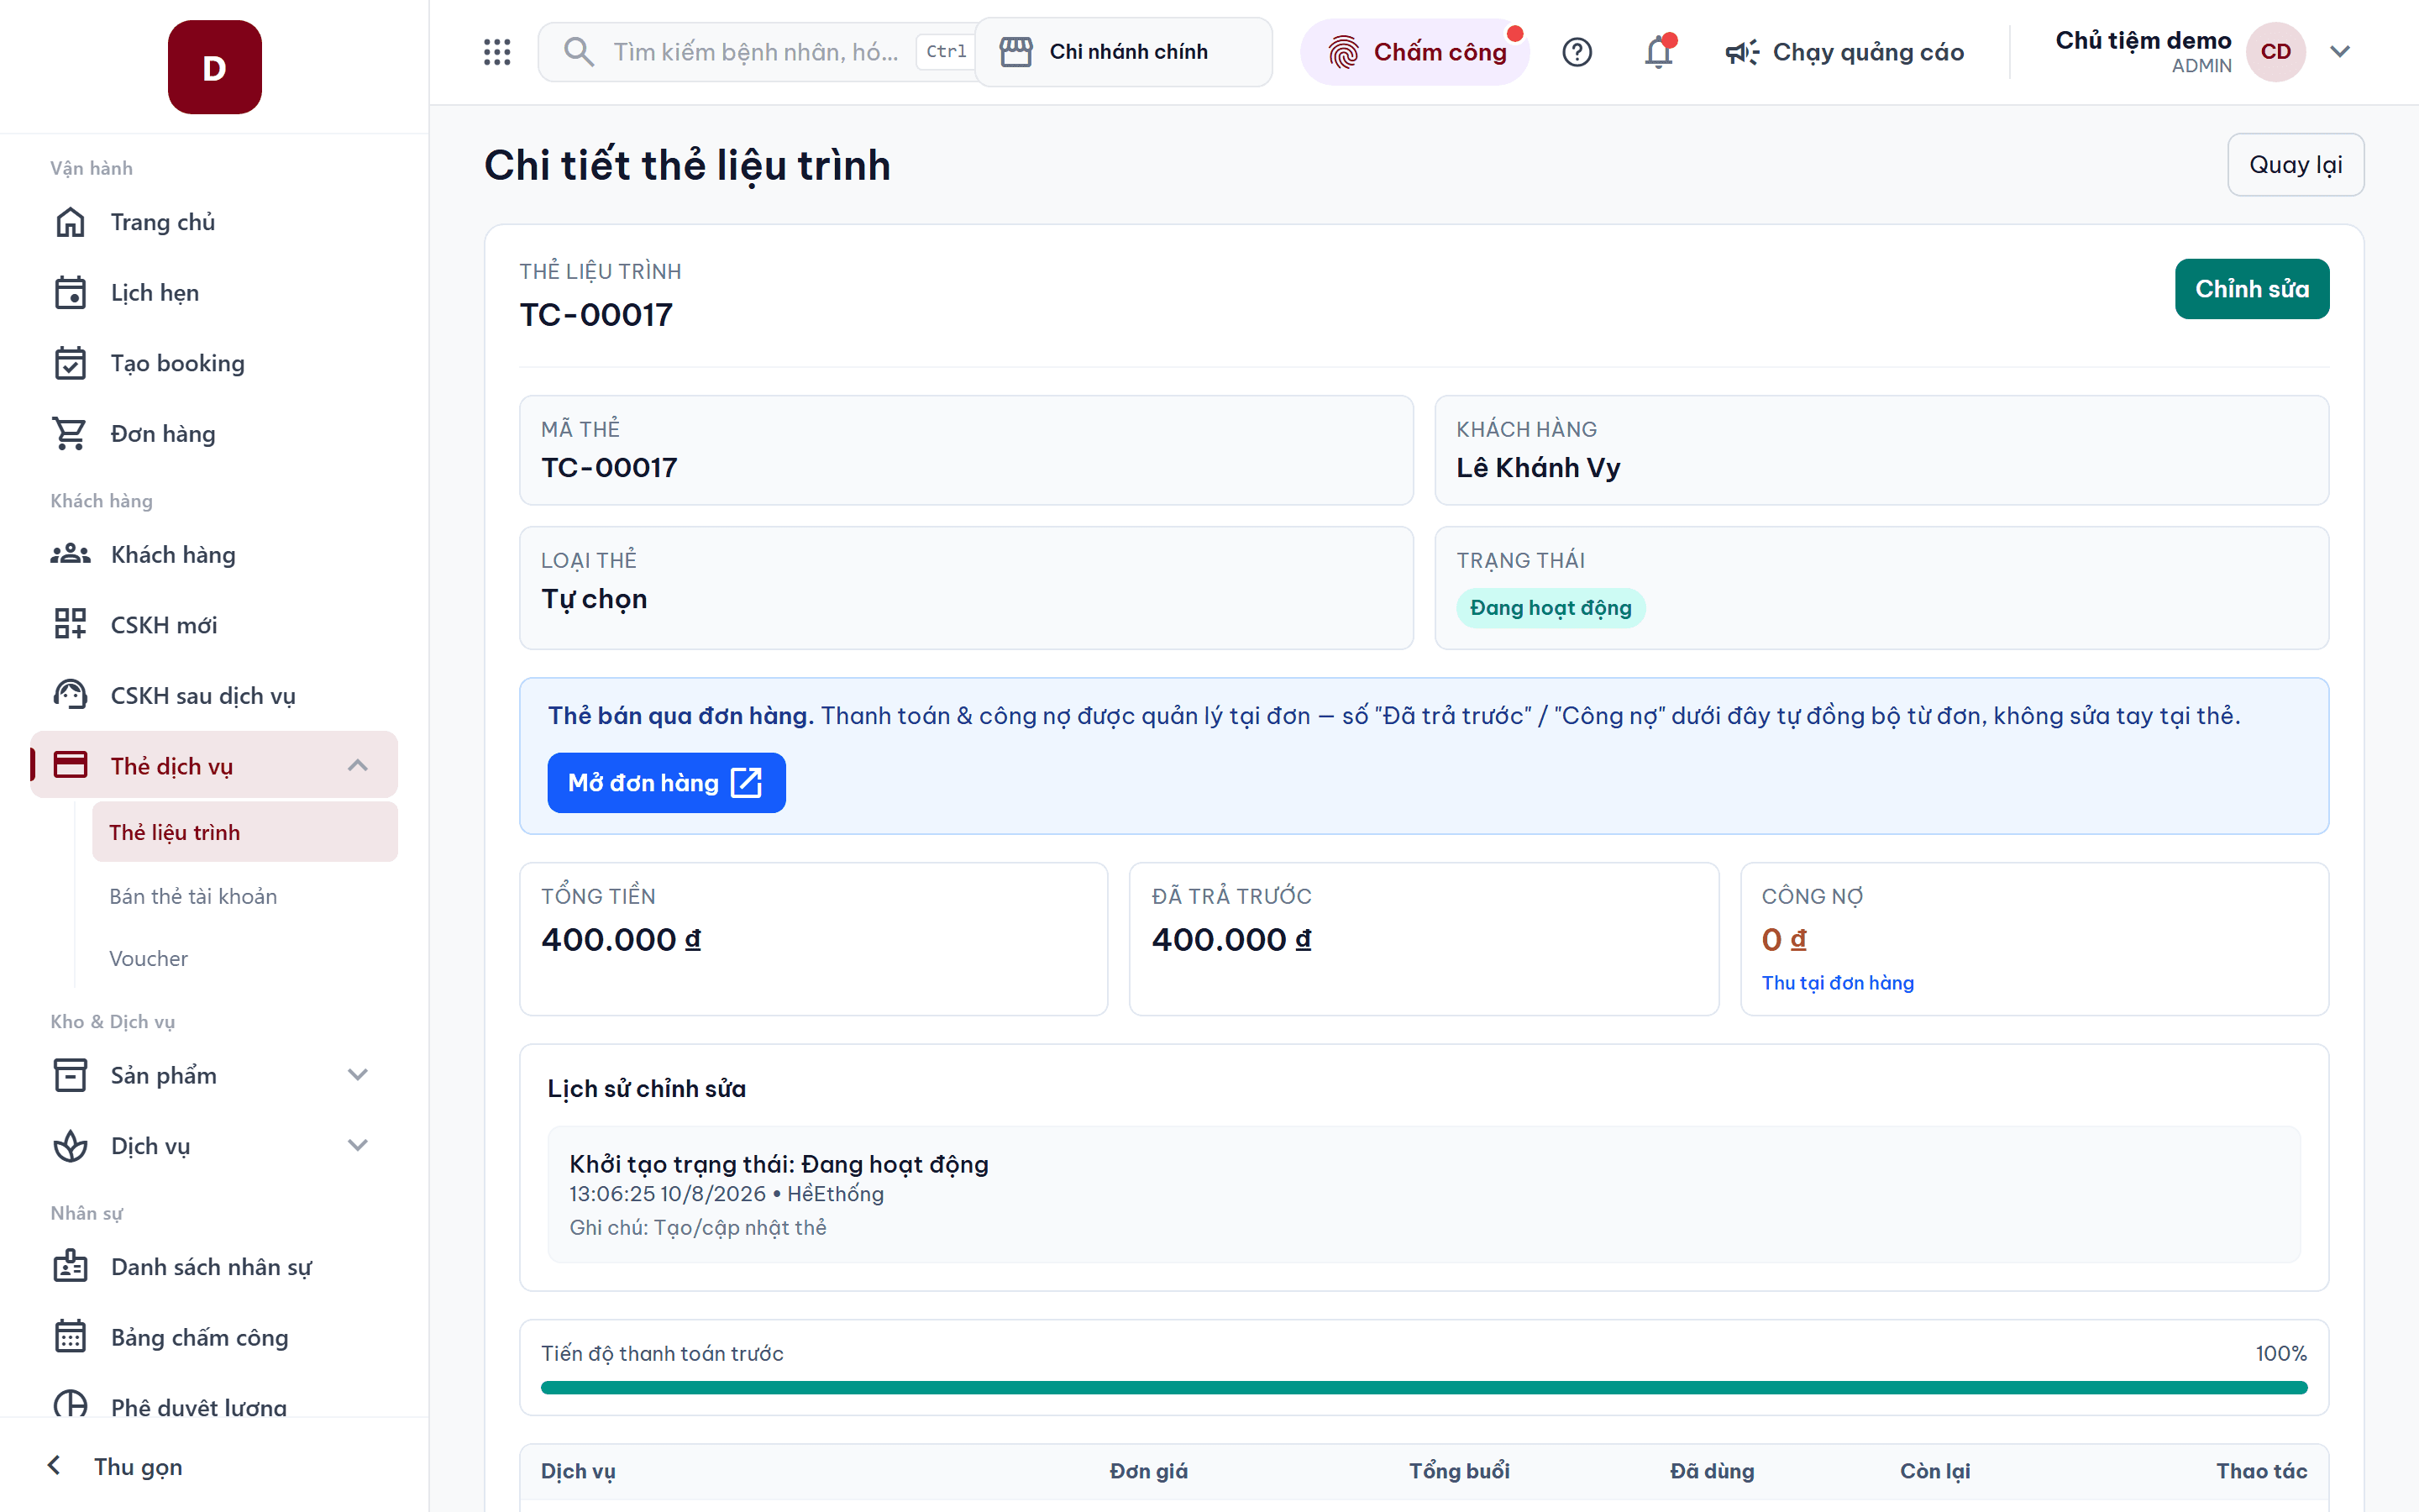Click the people icon for Khách hàng
Image resolution: width=2419 pixels, height=1512 pixels.
[x=70, y=554]
